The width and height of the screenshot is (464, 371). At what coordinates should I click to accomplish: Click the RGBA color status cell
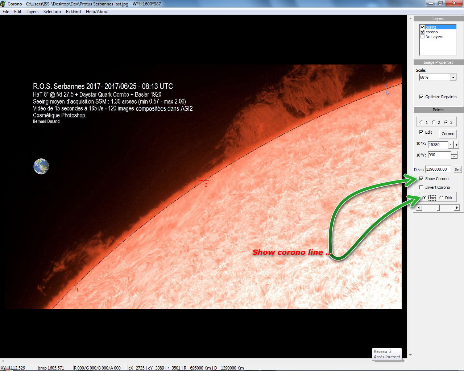click(x=100, y=368)
